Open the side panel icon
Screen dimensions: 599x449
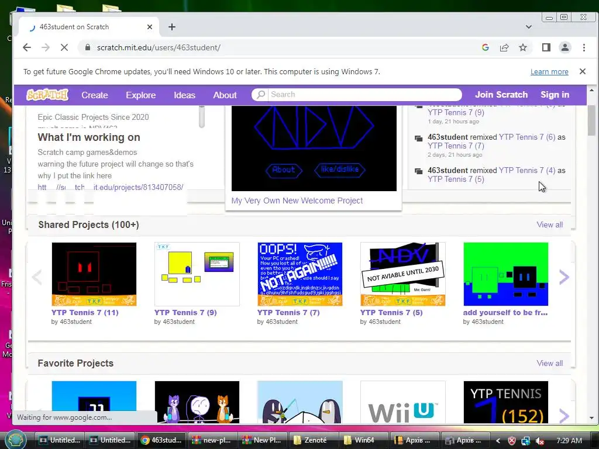click(x=546, y=47)
